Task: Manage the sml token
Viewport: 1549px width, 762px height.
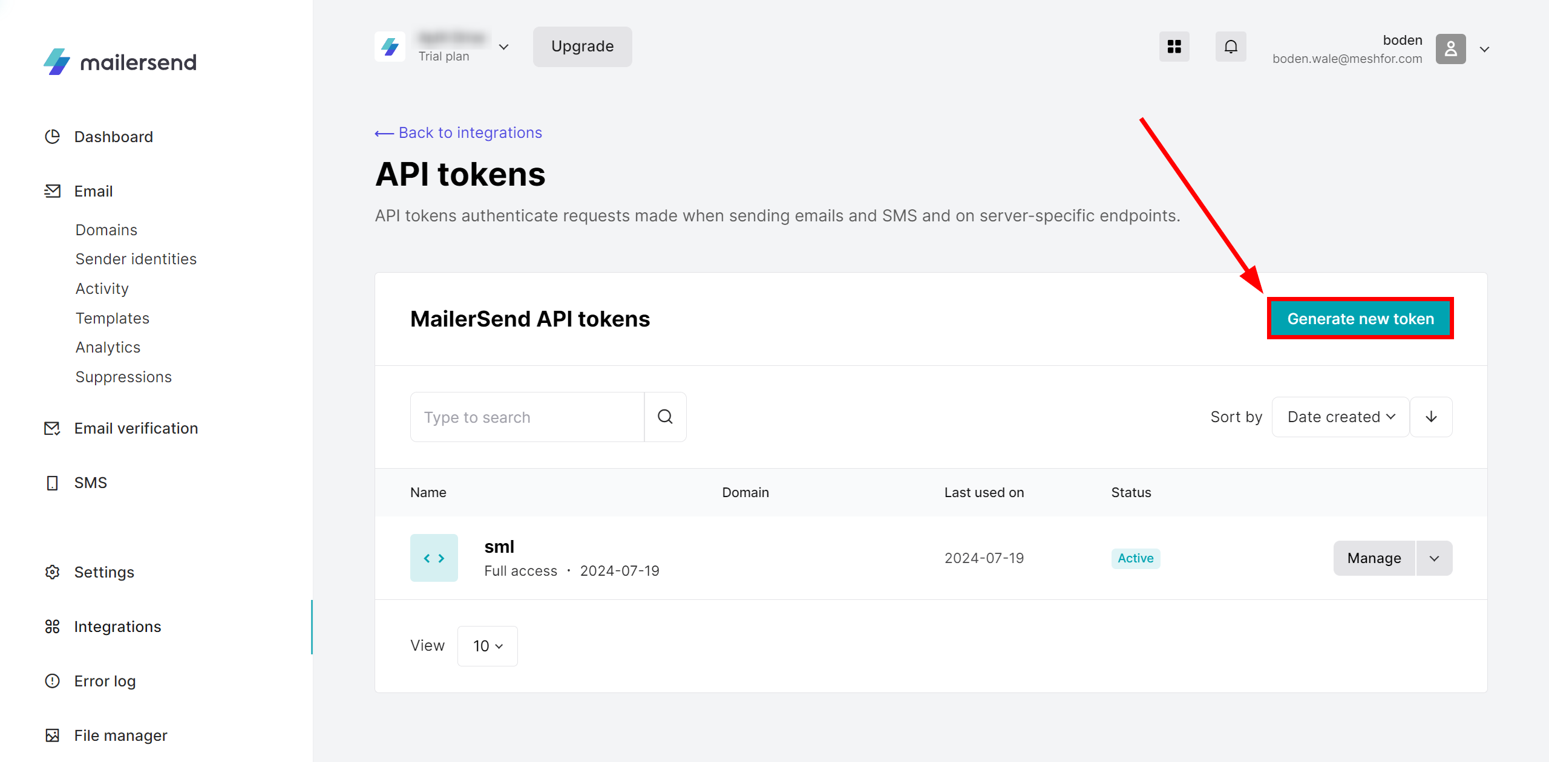Action: [1374, 558]
